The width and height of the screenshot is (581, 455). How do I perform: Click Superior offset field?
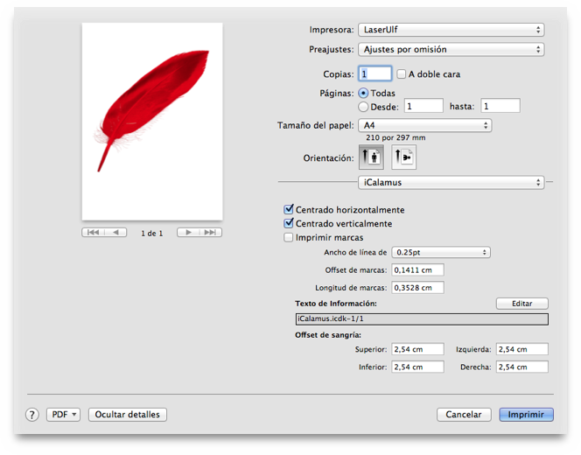click(417, 349)
